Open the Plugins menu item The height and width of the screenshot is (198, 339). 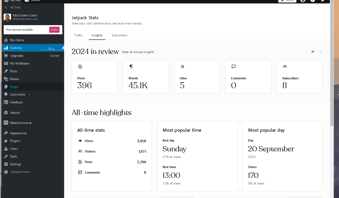click(33, 141)
